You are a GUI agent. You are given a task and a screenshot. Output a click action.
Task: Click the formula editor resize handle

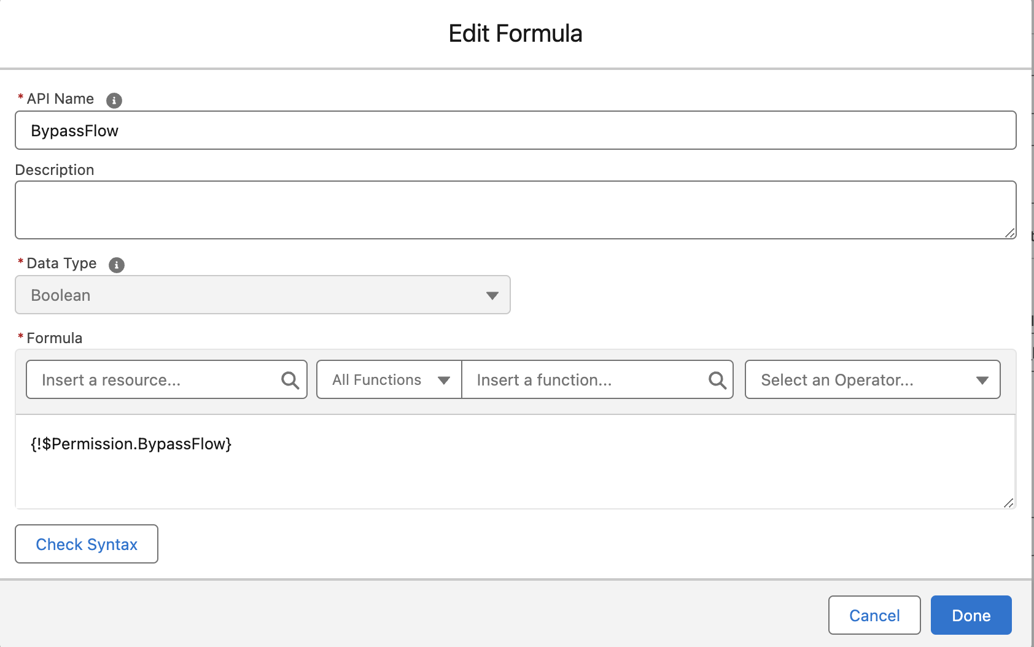tap(1008, 503)
